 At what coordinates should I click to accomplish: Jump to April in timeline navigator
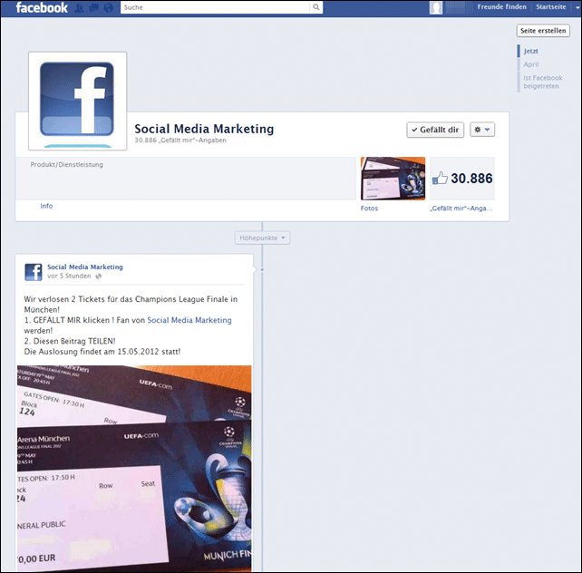[530, 64]
